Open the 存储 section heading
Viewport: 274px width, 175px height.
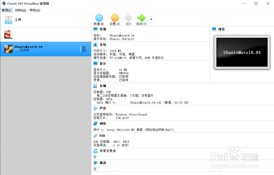103,86
